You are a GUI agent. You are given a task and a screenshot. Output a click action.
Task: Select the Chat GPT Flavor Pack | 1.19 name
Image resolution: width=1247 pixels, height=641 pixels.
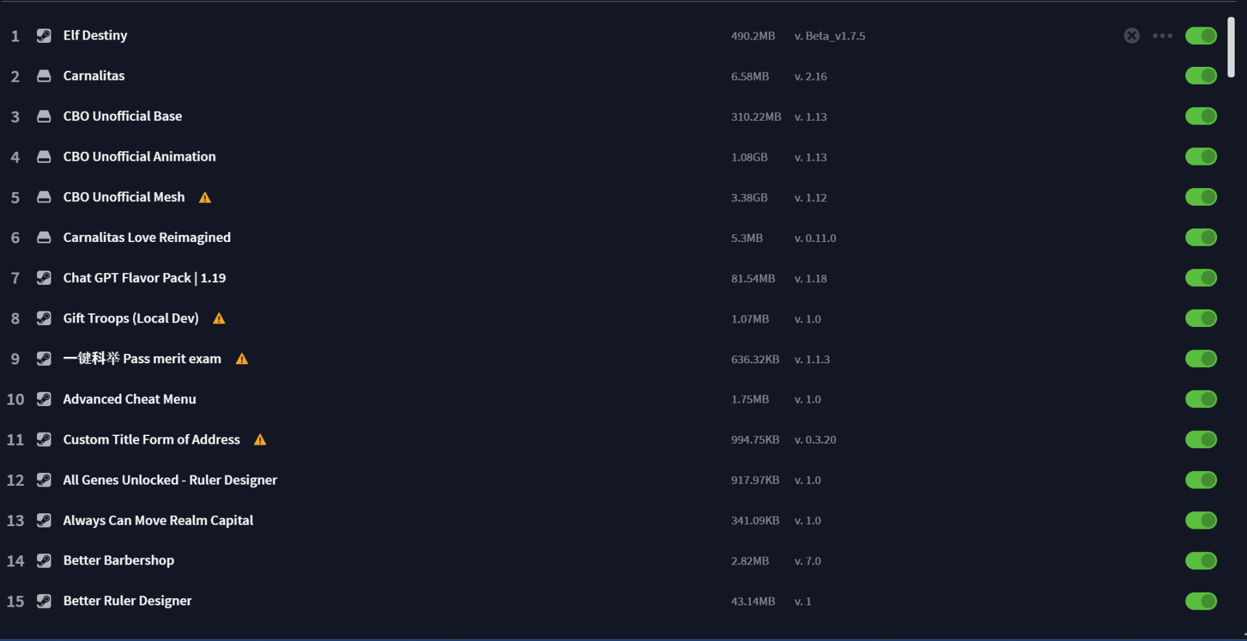(x=144, y=278)
